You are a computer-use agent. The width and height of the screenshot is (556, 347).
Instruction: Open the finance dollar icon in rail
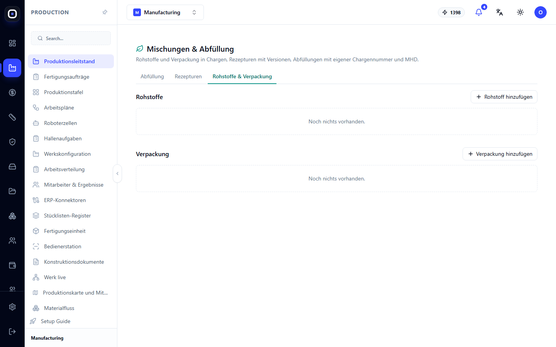12,93
